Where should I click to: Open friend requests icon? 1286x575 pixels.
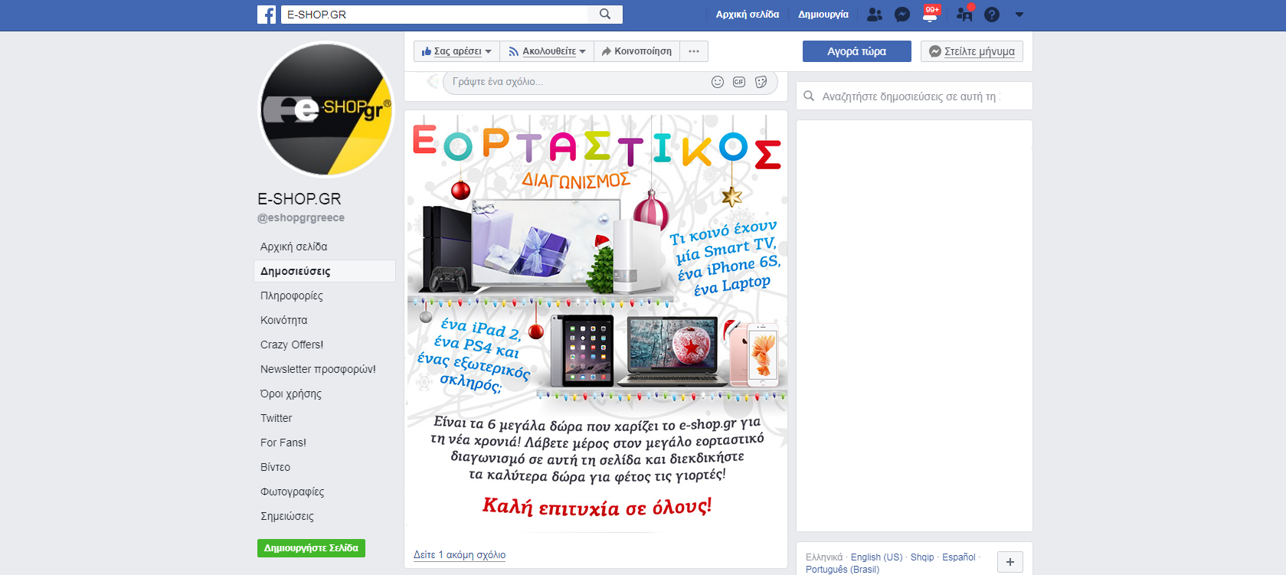click(x=875, y=15)
